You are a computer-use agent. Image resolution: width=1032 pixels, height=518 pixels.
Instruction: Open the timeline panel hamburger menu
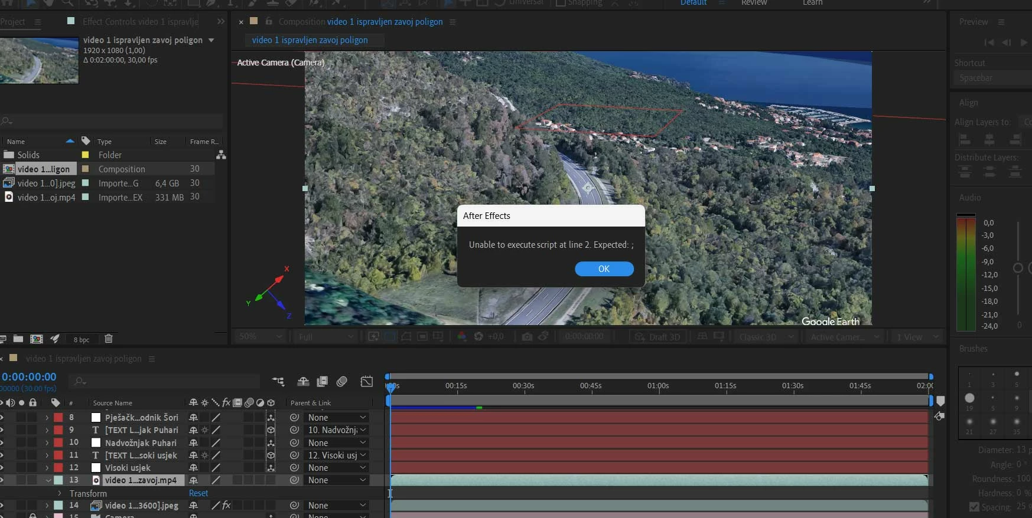pyautogui.click(x=151, y=359)
